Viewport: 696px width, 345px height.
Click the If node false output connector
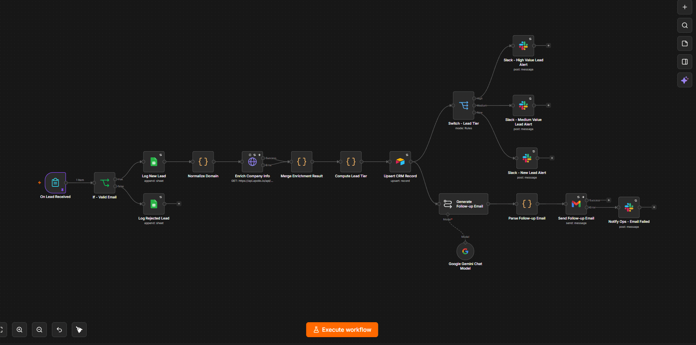tap(115, 186)
